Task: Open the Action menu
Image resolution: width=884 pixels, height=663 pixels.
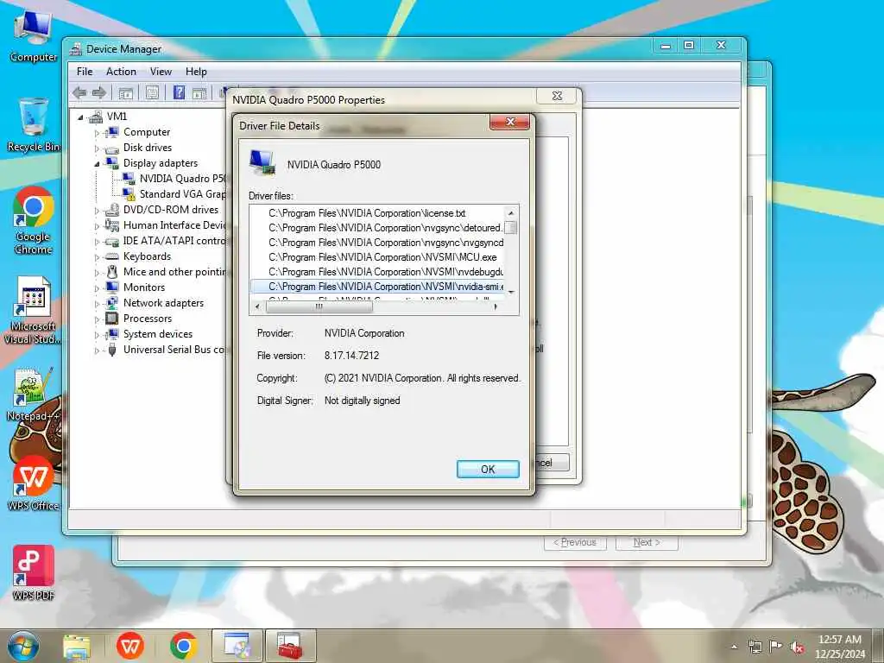Action: tap(121, 72)
